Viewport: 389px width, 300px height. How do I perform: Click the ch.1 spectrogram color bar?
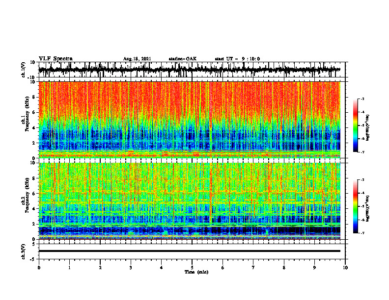355,125
